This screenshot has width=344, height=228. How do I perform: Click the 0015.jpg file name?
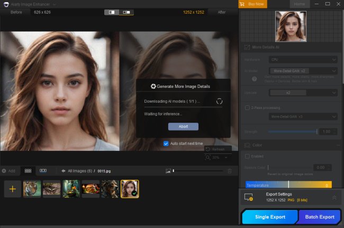click(x=104, y=171)
